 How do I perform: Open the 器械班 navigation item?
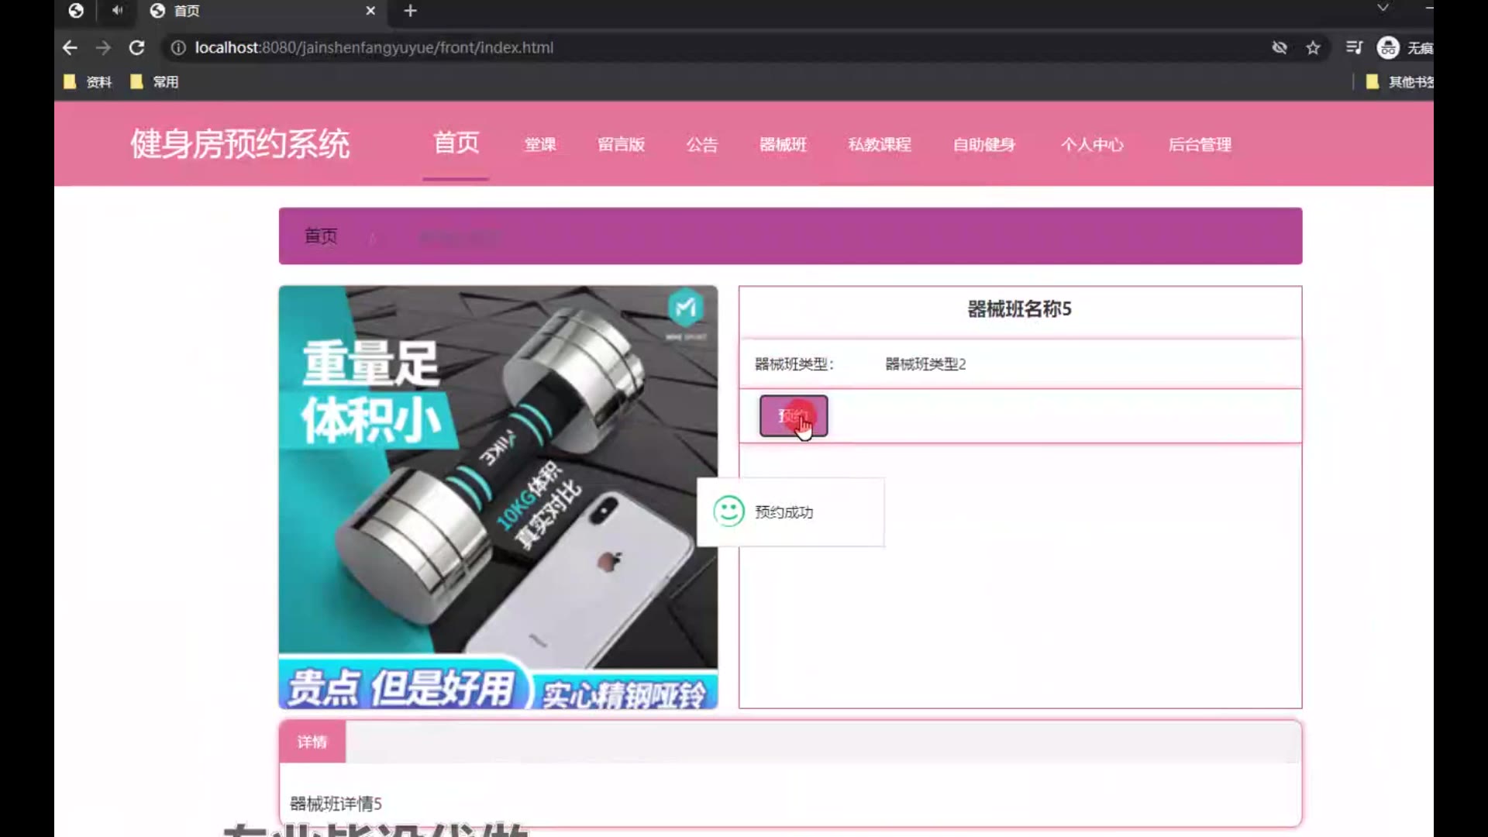[x=783, y=145]
